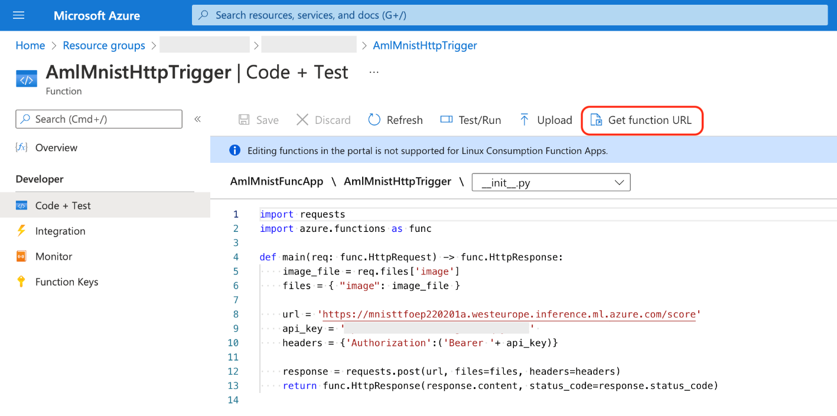The height and width of the screenshot is (416, 837).
Task: Click the Monitor icon
Action: point(21,257)
